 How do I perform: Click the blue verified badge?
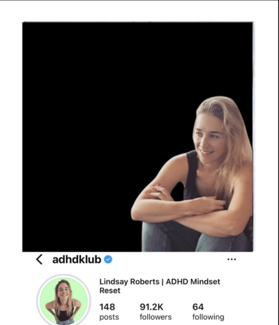[x=108, y=259]
